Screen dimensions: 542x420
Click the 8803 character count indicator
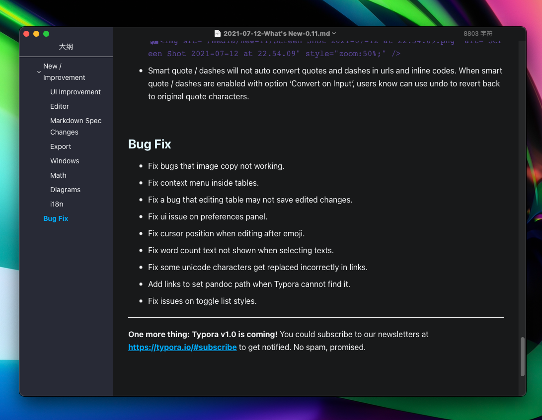pyautogui.click(x=478, y=33)
